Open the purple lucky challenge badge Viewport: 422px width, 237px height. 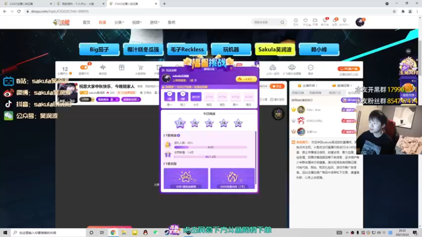tap(108, 100)
